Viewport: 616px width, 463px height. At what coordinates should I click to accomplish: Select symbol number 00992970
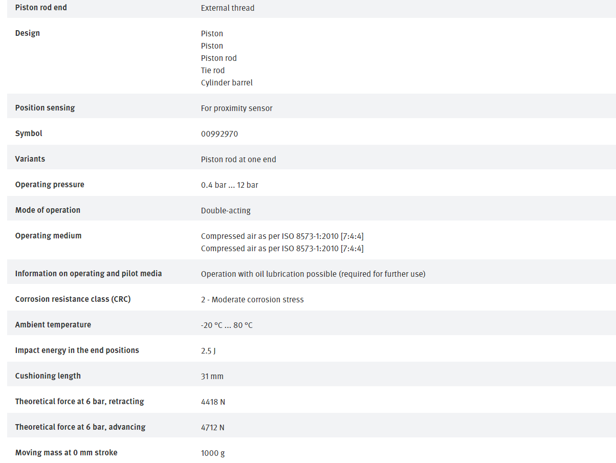click(219, 134)
